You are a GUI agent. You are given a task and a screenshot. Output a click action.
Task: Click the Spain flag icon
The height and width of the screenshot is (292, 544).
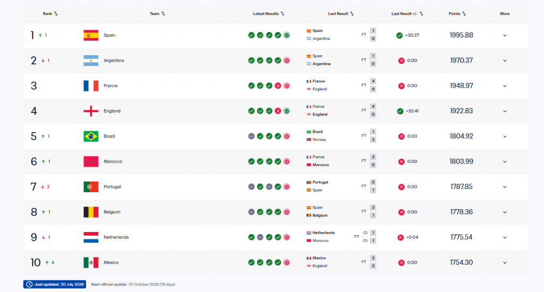coord(91,36)
